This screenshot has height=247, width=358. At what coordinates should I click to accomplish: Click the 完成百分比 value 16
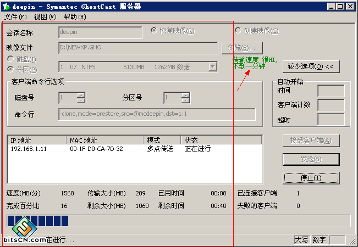[64, 206]
